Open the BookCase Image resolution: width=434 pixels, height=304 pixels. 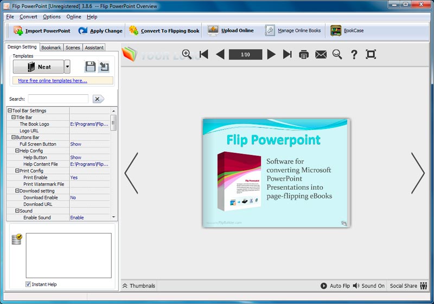pyautogui.click(x=347, y=30)
